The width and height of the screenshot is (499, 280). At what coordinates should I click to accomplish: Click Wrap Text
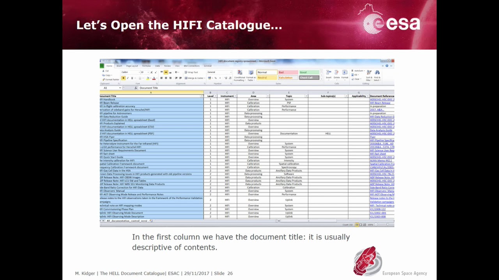pos(191,72)
